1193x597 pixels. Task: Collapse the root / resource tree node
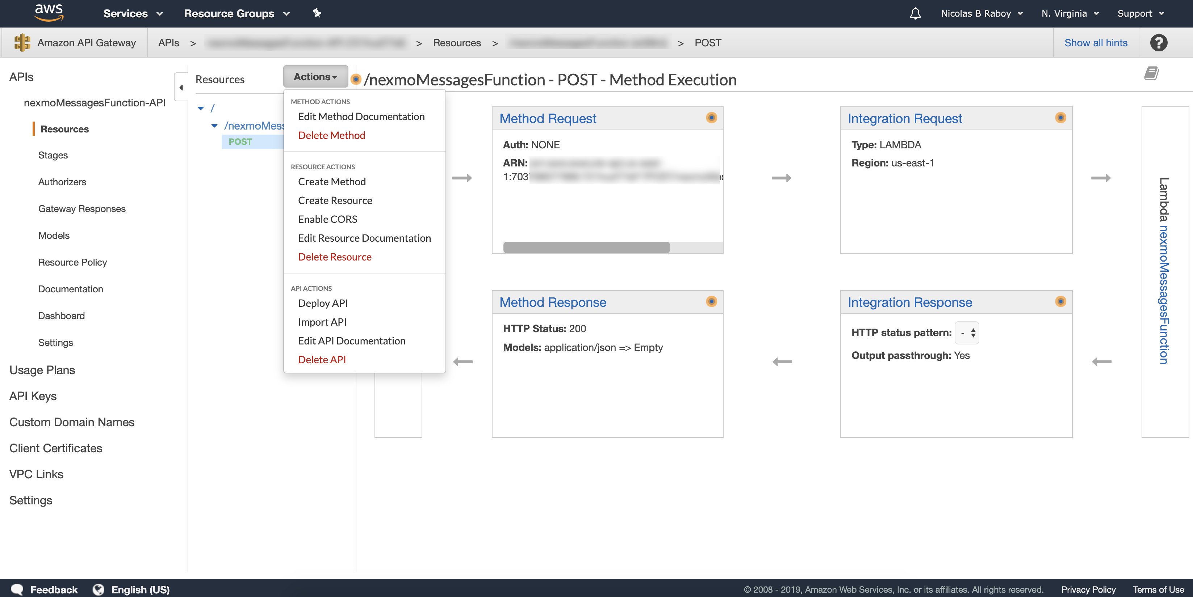click(201, 108)
